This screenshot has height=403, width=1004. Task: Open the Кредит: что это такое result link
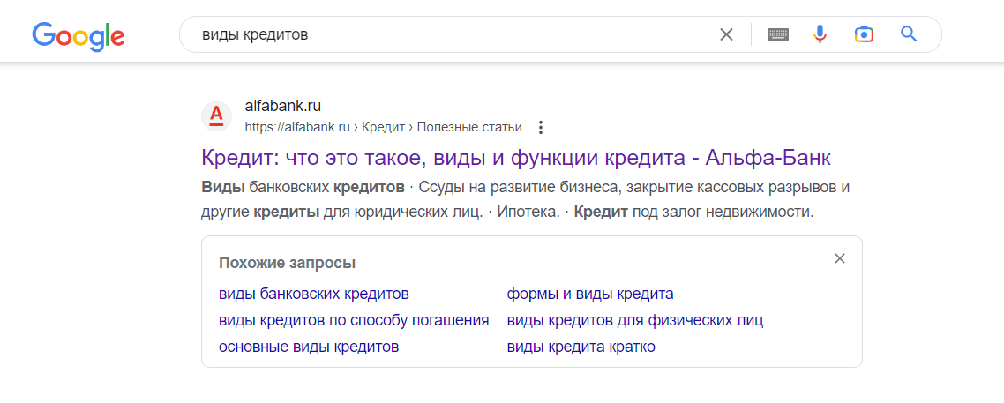click(516, 157)
